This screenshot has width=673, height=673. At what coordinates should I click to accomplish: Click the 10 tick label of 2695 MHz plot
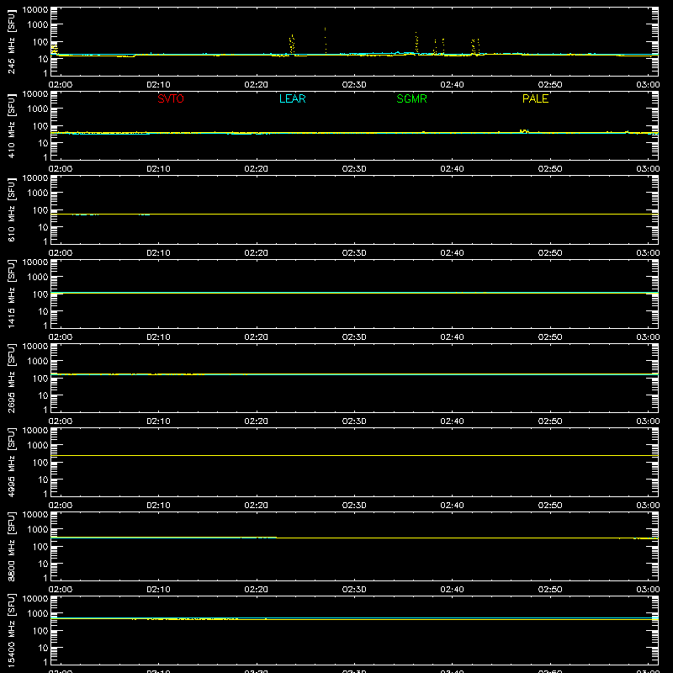43,395
